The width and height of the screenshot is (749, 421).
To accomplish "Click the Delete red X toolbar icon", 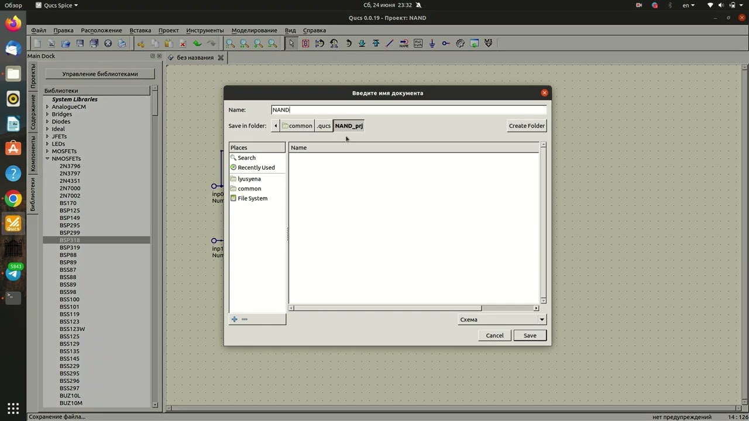I will 183,43.
